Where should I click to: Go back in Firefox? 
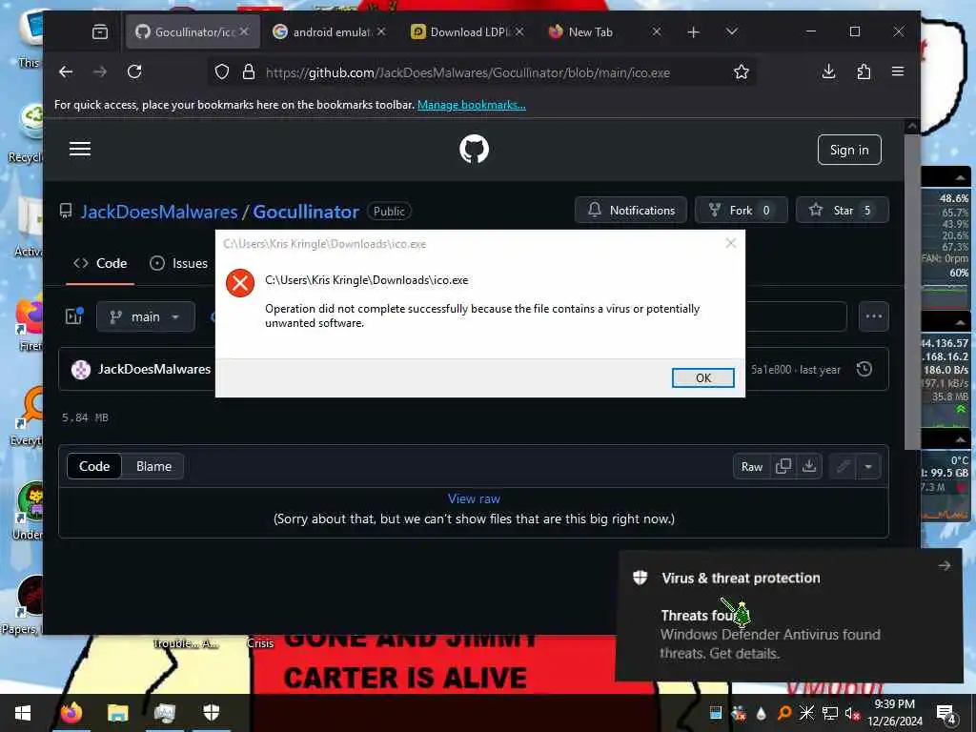click(66, 71)
